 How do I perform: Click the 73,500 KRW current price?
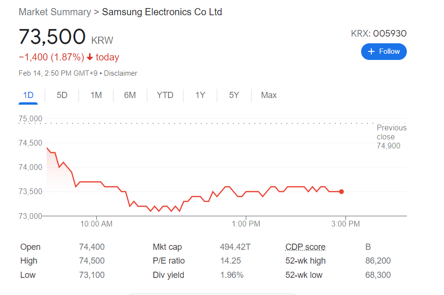[x=52, y=37]
